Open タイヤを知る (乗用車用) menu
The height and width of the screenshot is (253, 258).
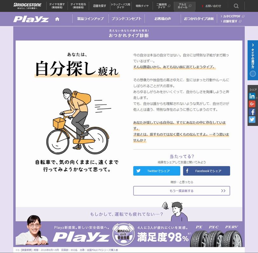click(x=78, y=6)
